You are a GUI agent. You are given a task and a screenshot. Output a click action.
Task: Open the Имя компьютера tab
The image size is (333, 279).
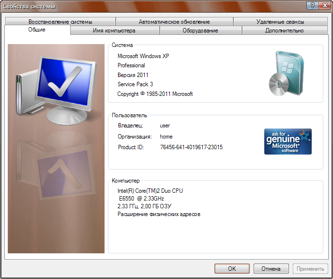(x=114, y=31)
